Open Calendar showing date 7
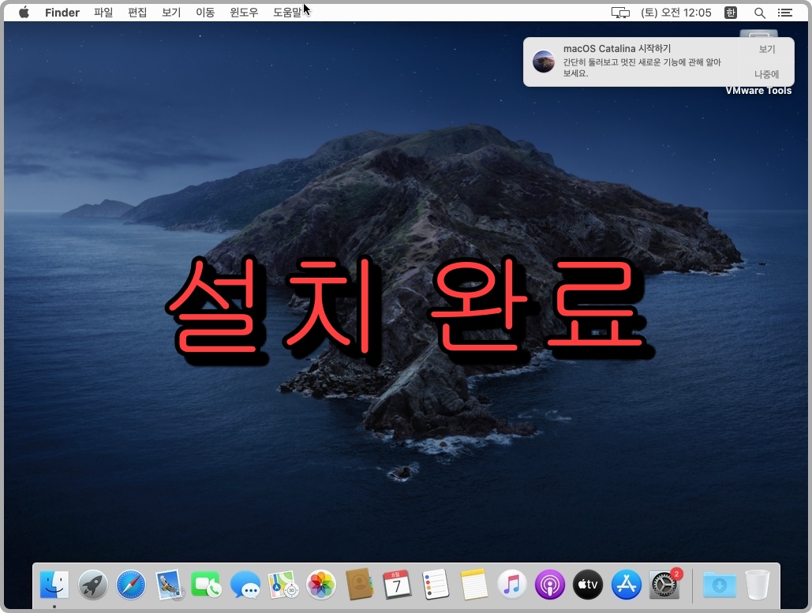The width and height of the screenshot is (812, 613). tap(397, 585)
